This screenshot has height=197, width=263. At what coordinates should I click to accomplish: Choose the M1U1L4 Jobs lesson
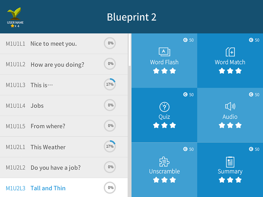(64, 106)
